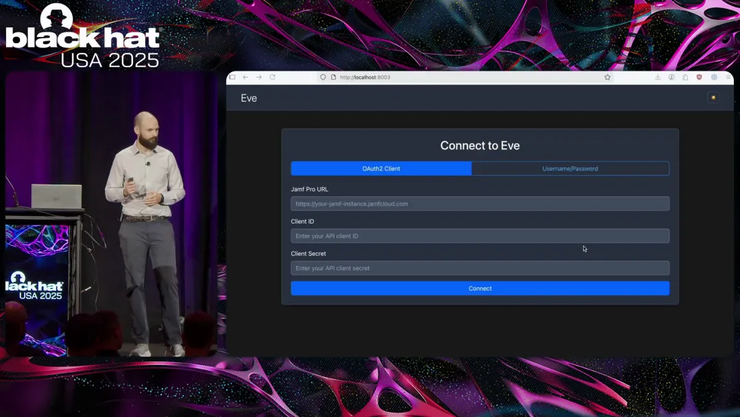This screenshot has height=417, width=740.
Task: Select the "Jamf Pro URL" label
Action: (x=309, y=189)
